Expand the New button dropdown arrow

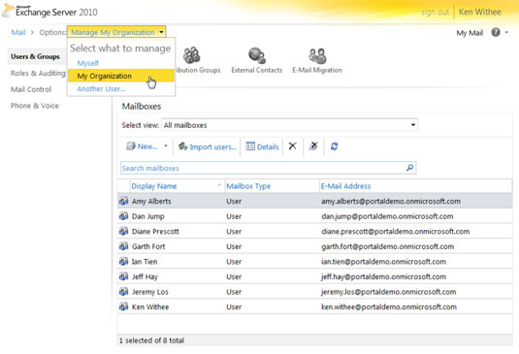coord(166,145)
